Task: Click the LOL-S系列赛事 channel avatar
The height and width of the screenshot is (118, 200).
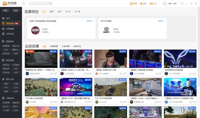Action: coord(166,74)
